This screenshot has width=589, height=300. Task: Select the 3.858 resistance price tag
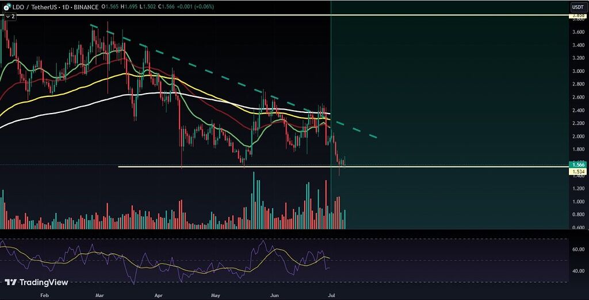[577, 16]
